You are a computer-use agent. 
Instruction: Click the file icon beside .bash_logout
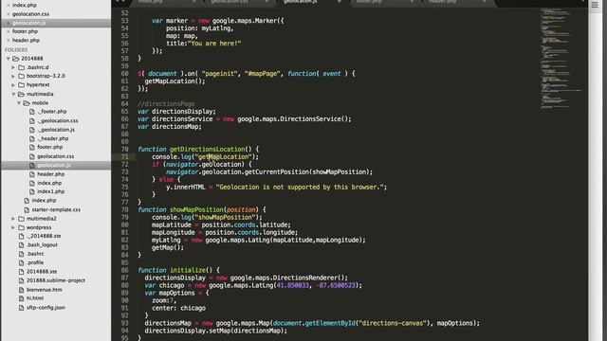21,244
